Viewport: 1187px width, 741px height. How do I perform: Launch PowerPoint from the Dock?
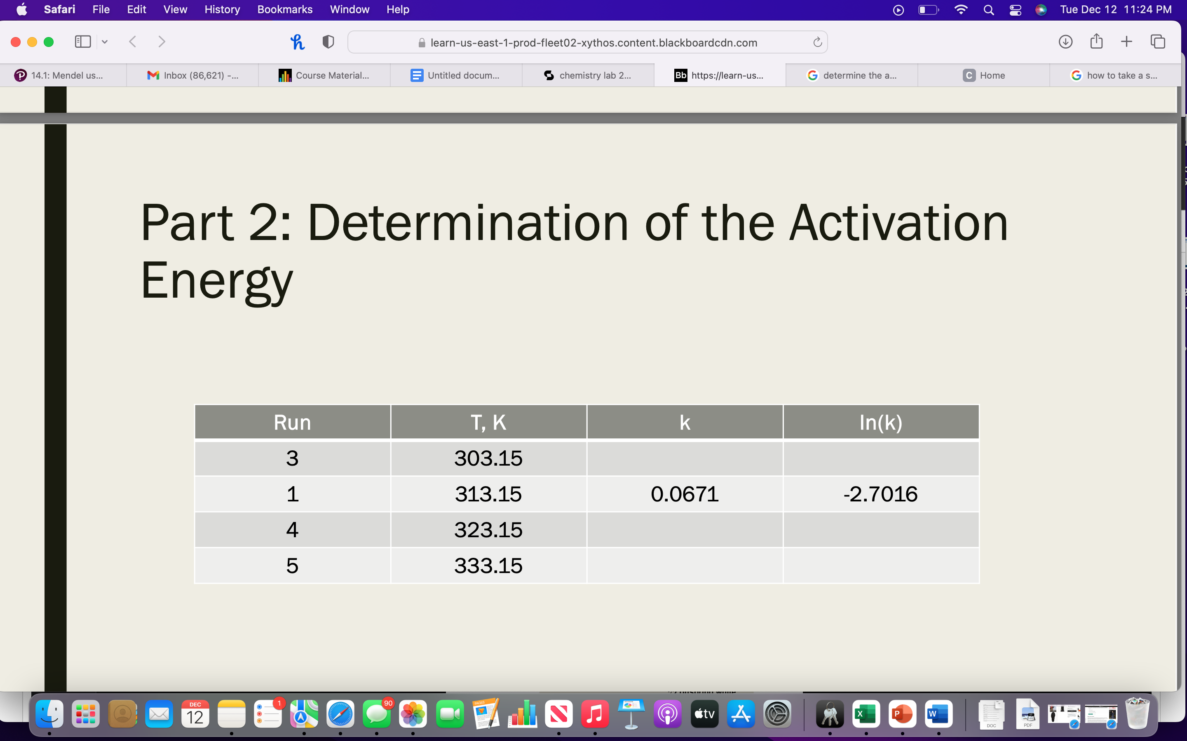[903, 714]
